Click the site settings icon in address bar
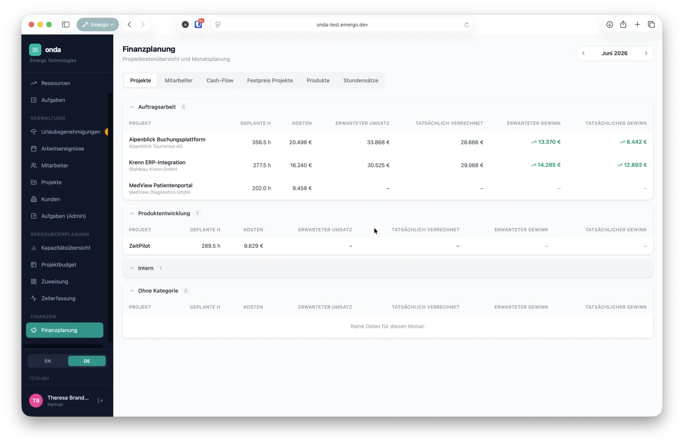 point(218,25)
